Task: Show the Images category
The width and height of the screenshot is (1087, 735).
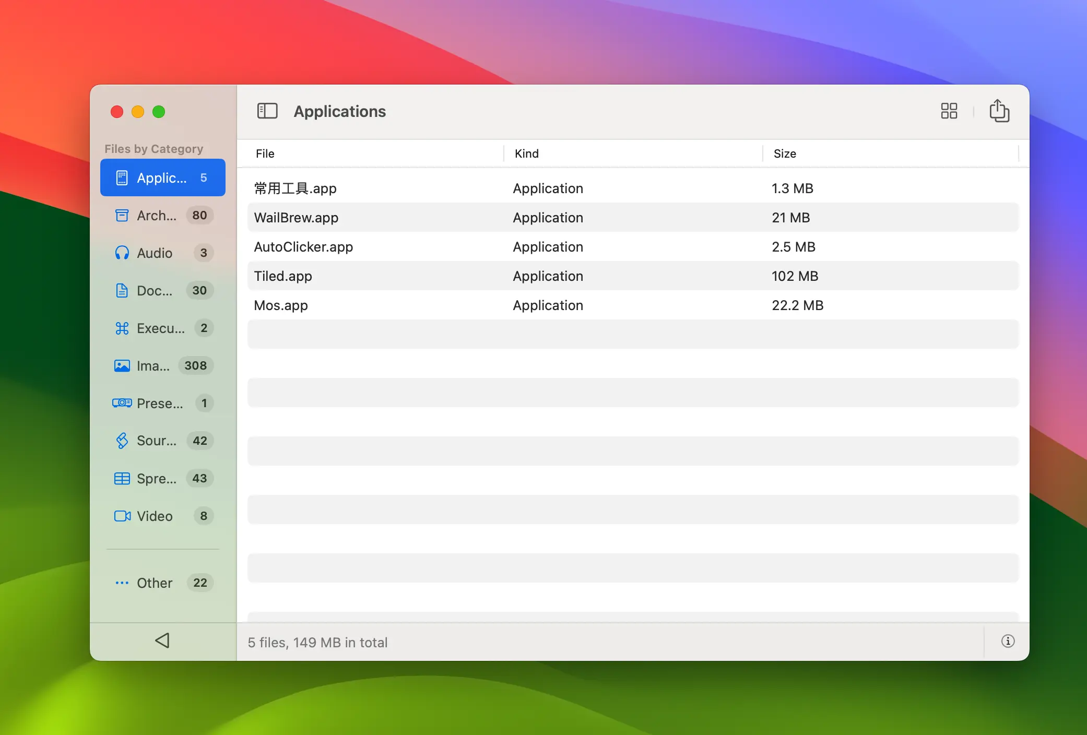Action: tap(162, 366)
